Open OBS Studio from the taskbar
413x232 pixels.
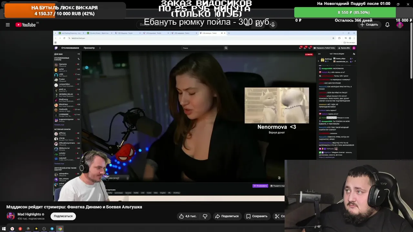point(44,229)
